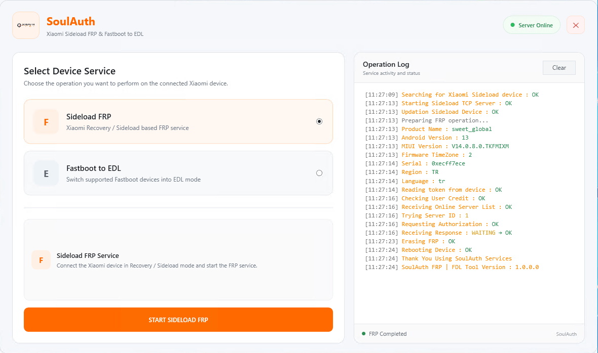
Task: Click log line 'SoulAuth FRP | FDL Tool Version'
Action: click(x=452, y=267)
